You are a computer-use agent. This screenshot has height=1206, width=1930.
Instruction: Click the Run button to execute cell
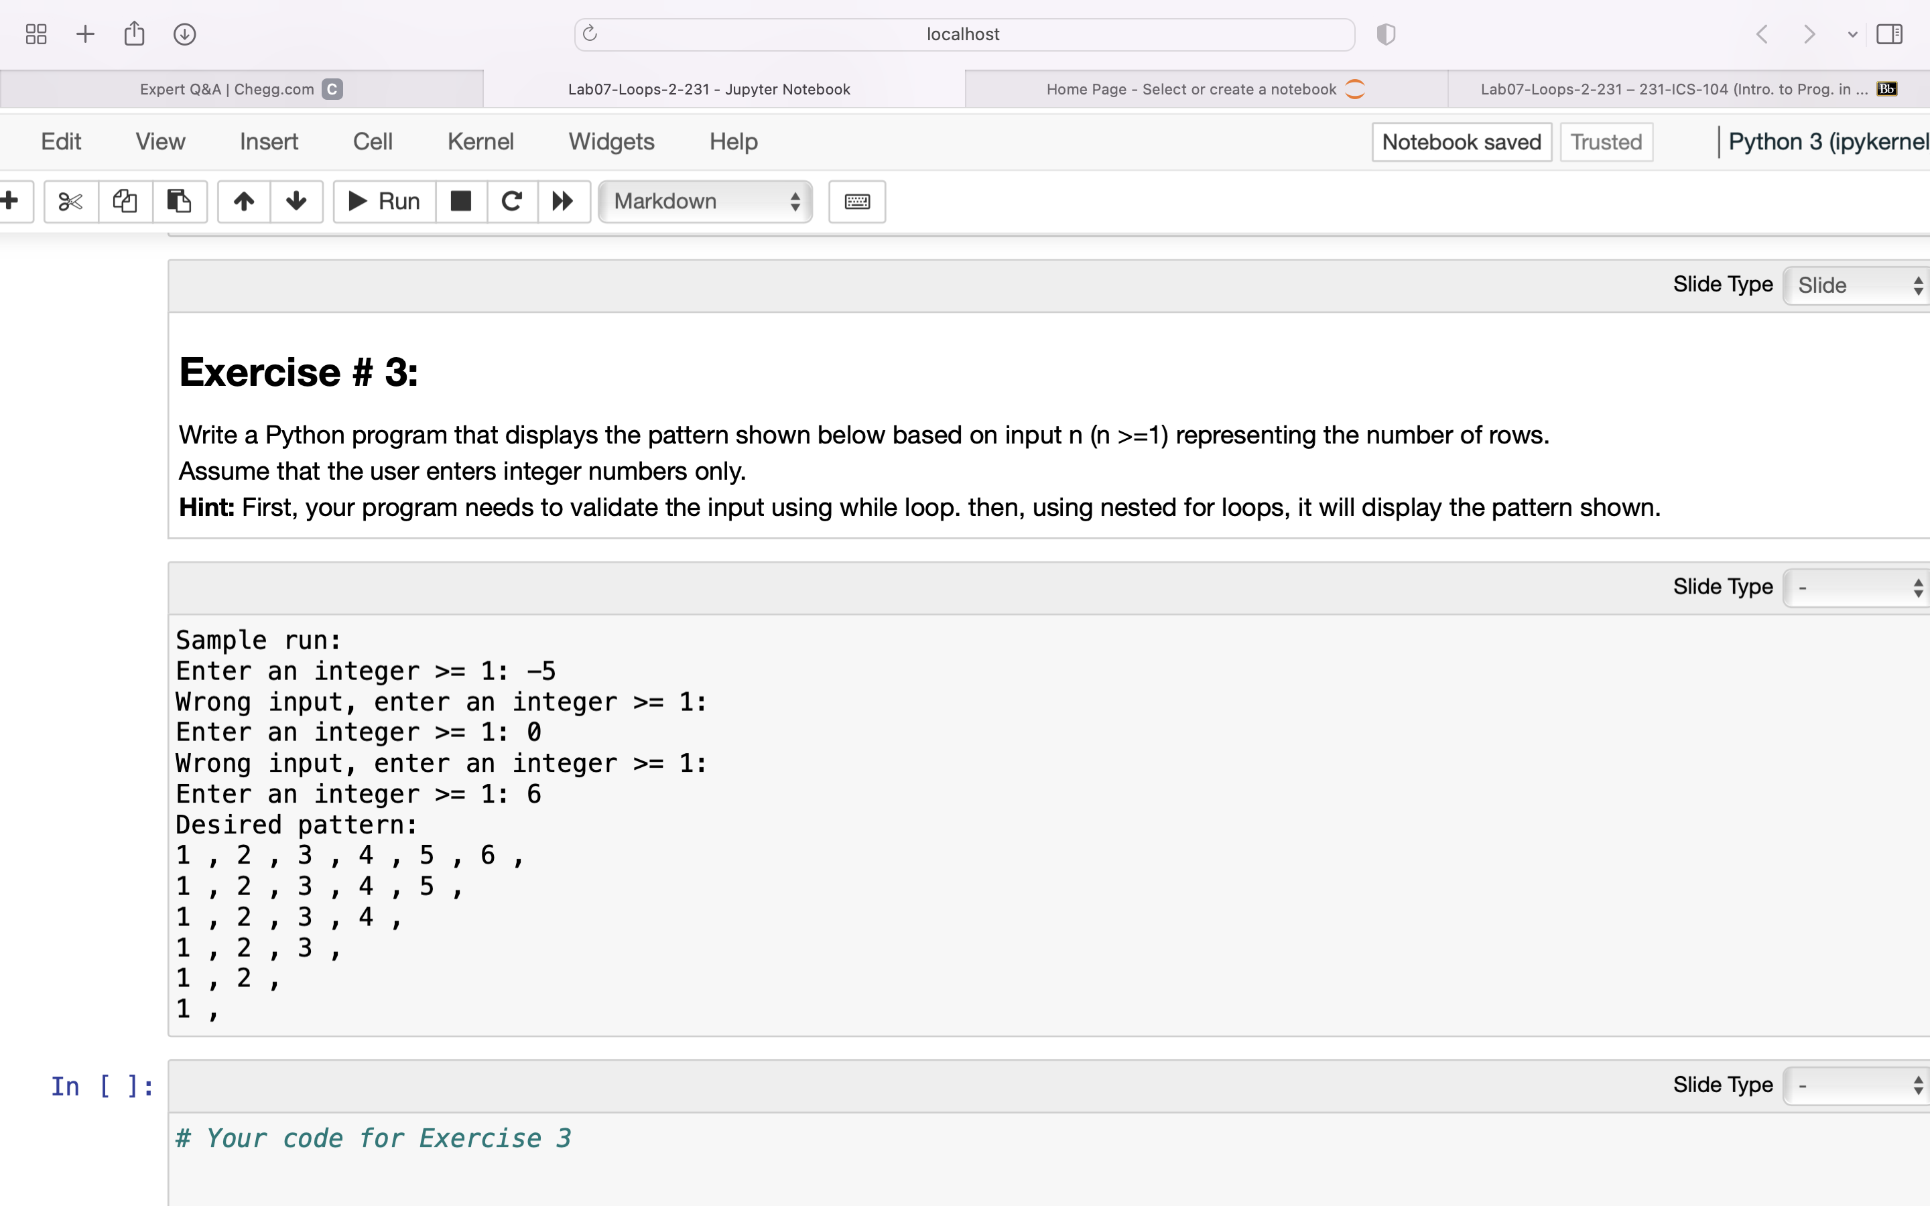(386, 200)
